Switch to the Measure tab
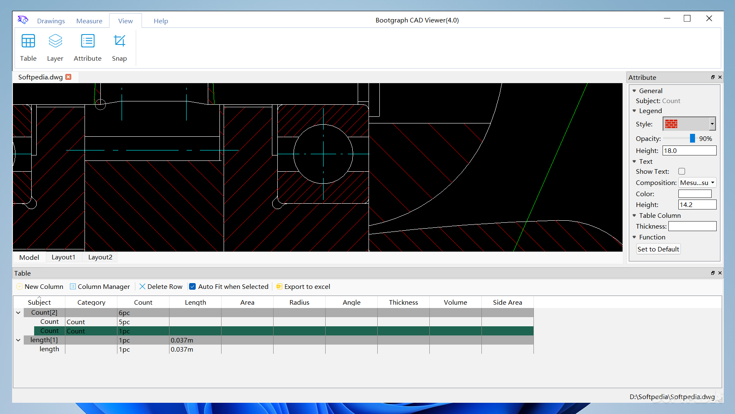The width and height of the screenshot is (735, 414). pyautogui.click(x=89, y=21)
